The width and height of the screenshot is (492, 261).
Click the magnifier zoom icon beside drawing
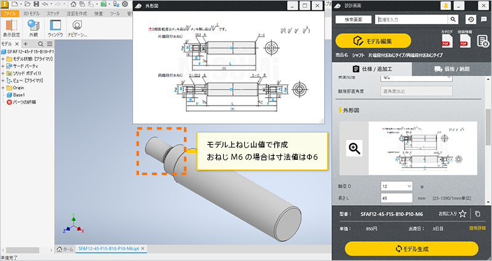coord(354,147)
